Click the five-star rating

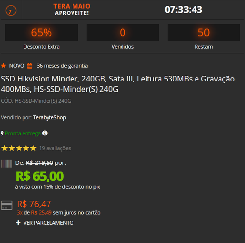click(x=19, y=148)
